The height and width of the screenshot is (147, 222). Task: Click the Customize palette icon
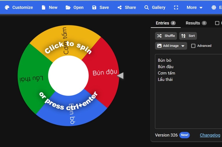(7, 7)
